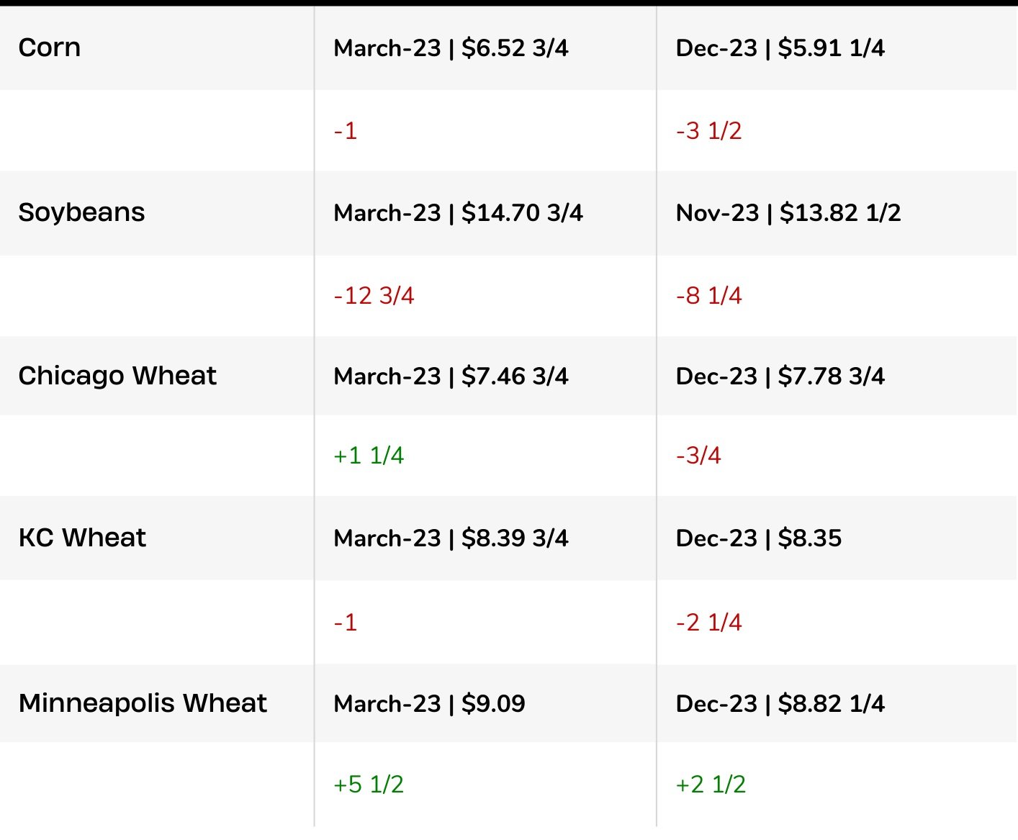Click Chicago Wheat March-23 $7.46 3/4

[x=451, y=376]
